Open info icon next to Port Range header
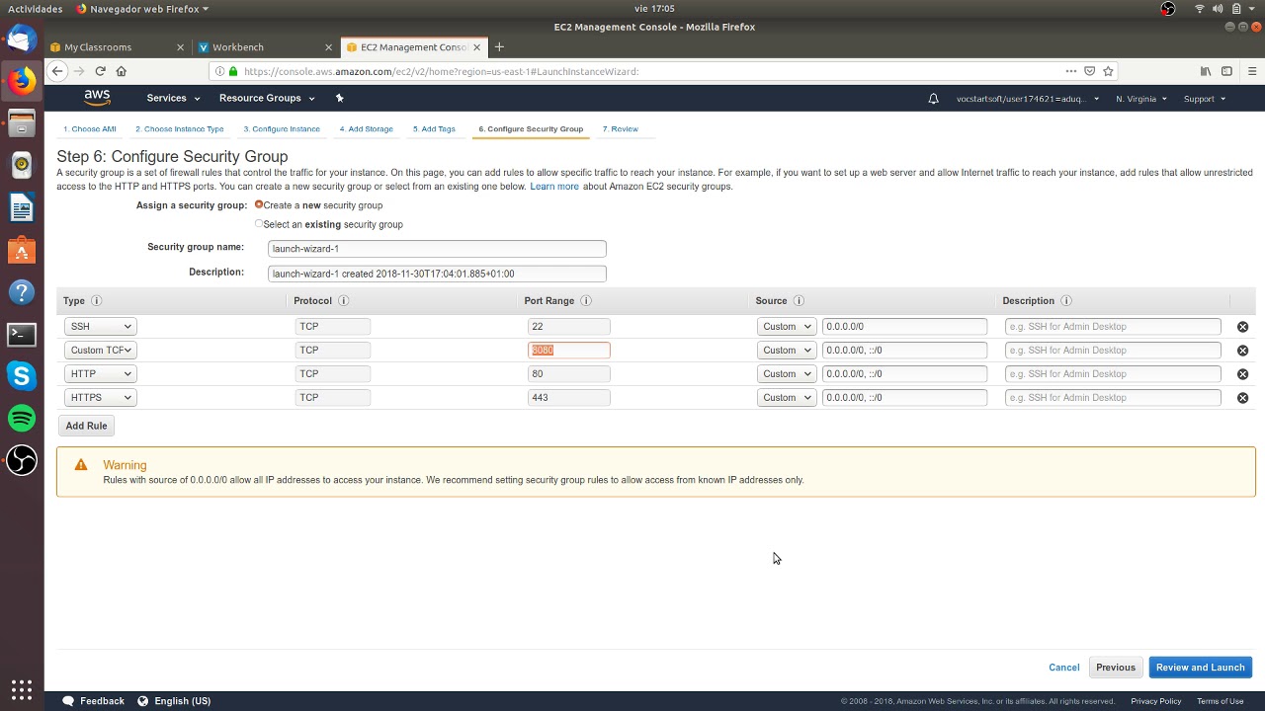Image resolution: width=1265 pixels, height=711 pixels. [x=585, y=301]
